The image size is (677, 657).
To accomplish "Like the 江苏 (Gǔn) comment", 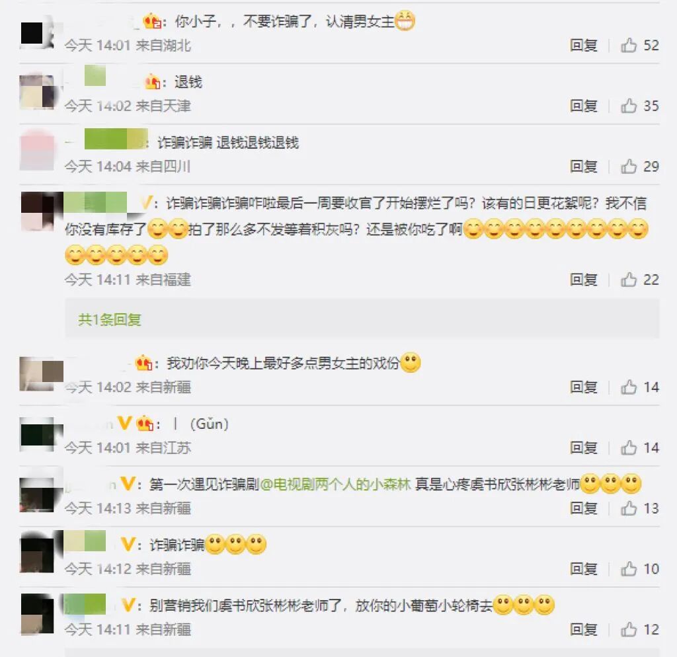I will pyautogui.click(x=639, y=447).
